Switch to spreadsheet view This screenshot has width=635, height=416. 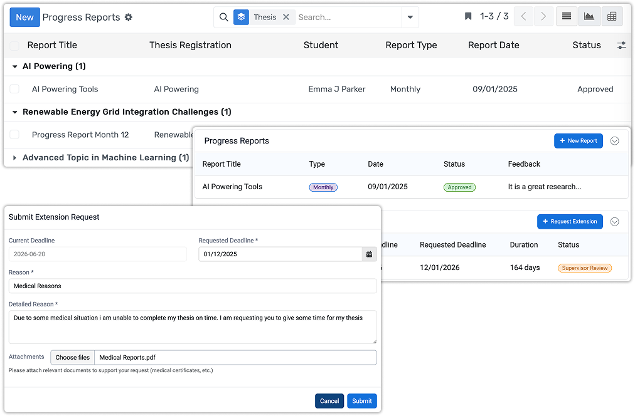tap(612, 16)
